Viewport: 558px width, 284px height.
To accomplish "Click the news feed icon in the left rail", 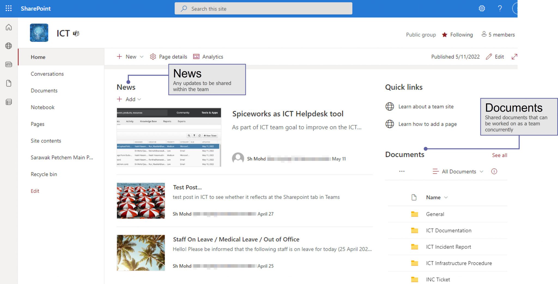I will coord(9,64).
